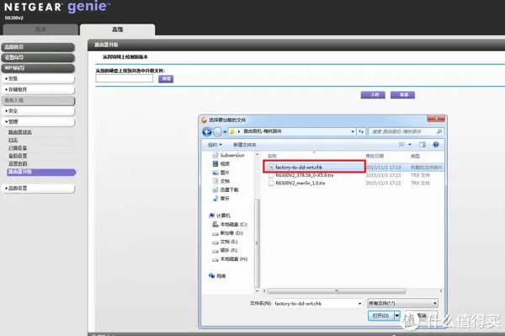Click the change view icon in dialog toolbar
This screenshot has width=505, height=336.
(x=401, y=145)
